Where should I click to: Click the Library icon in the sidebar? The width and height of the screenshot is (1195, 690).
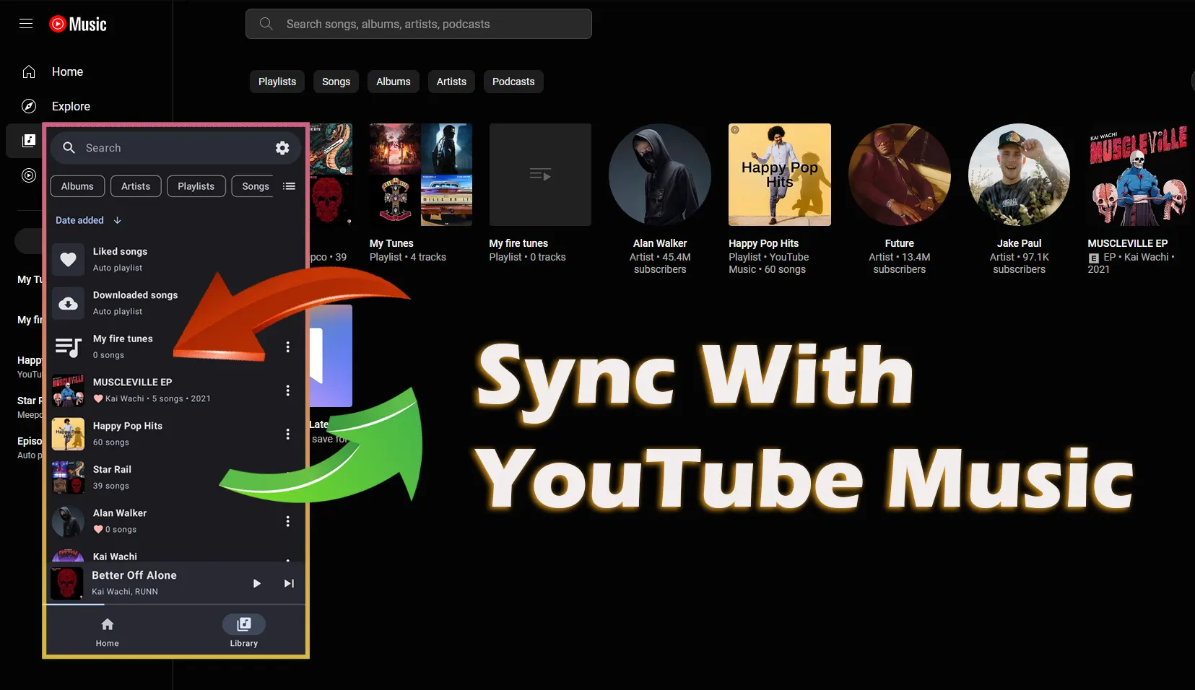[29, 141]
